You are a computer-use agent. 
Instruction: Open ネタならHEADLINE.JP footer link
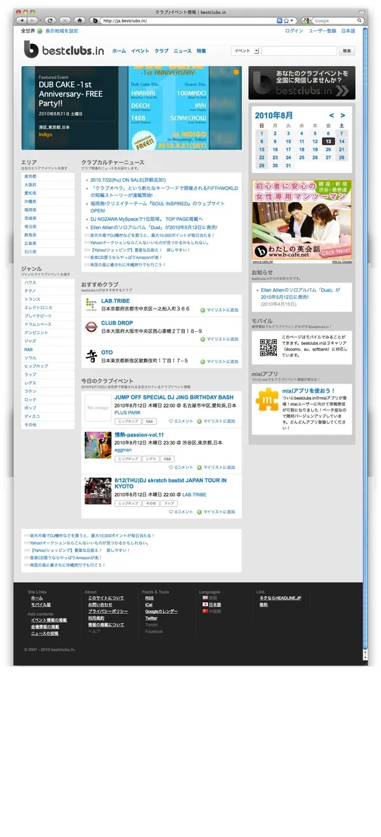tap(280, 598)
